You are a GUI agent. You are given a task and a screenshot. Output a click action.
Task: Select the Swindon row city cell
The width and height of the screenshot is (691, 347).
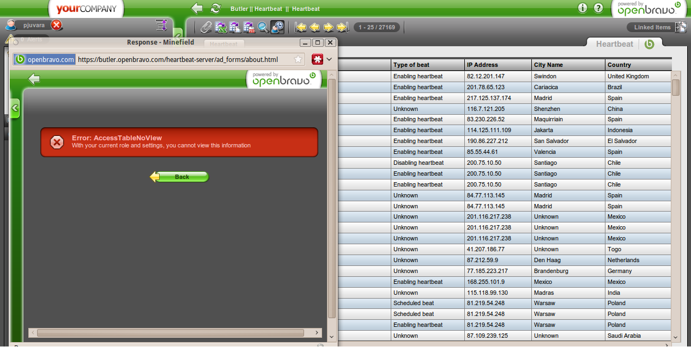click(569, 76)
